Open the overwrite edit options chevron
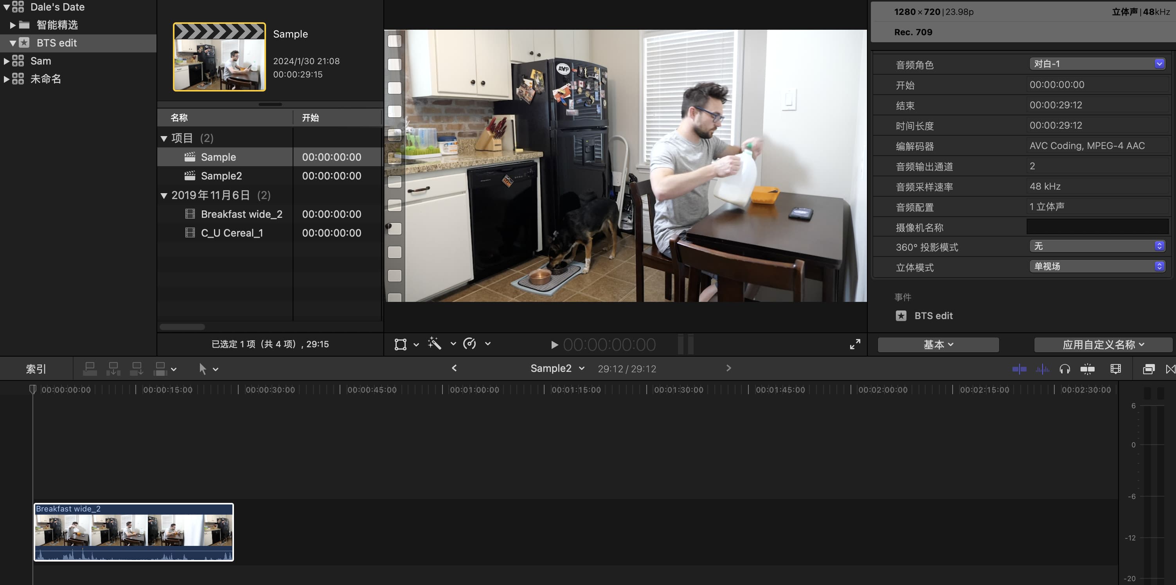1176x585 pixels. coord(173,369)
